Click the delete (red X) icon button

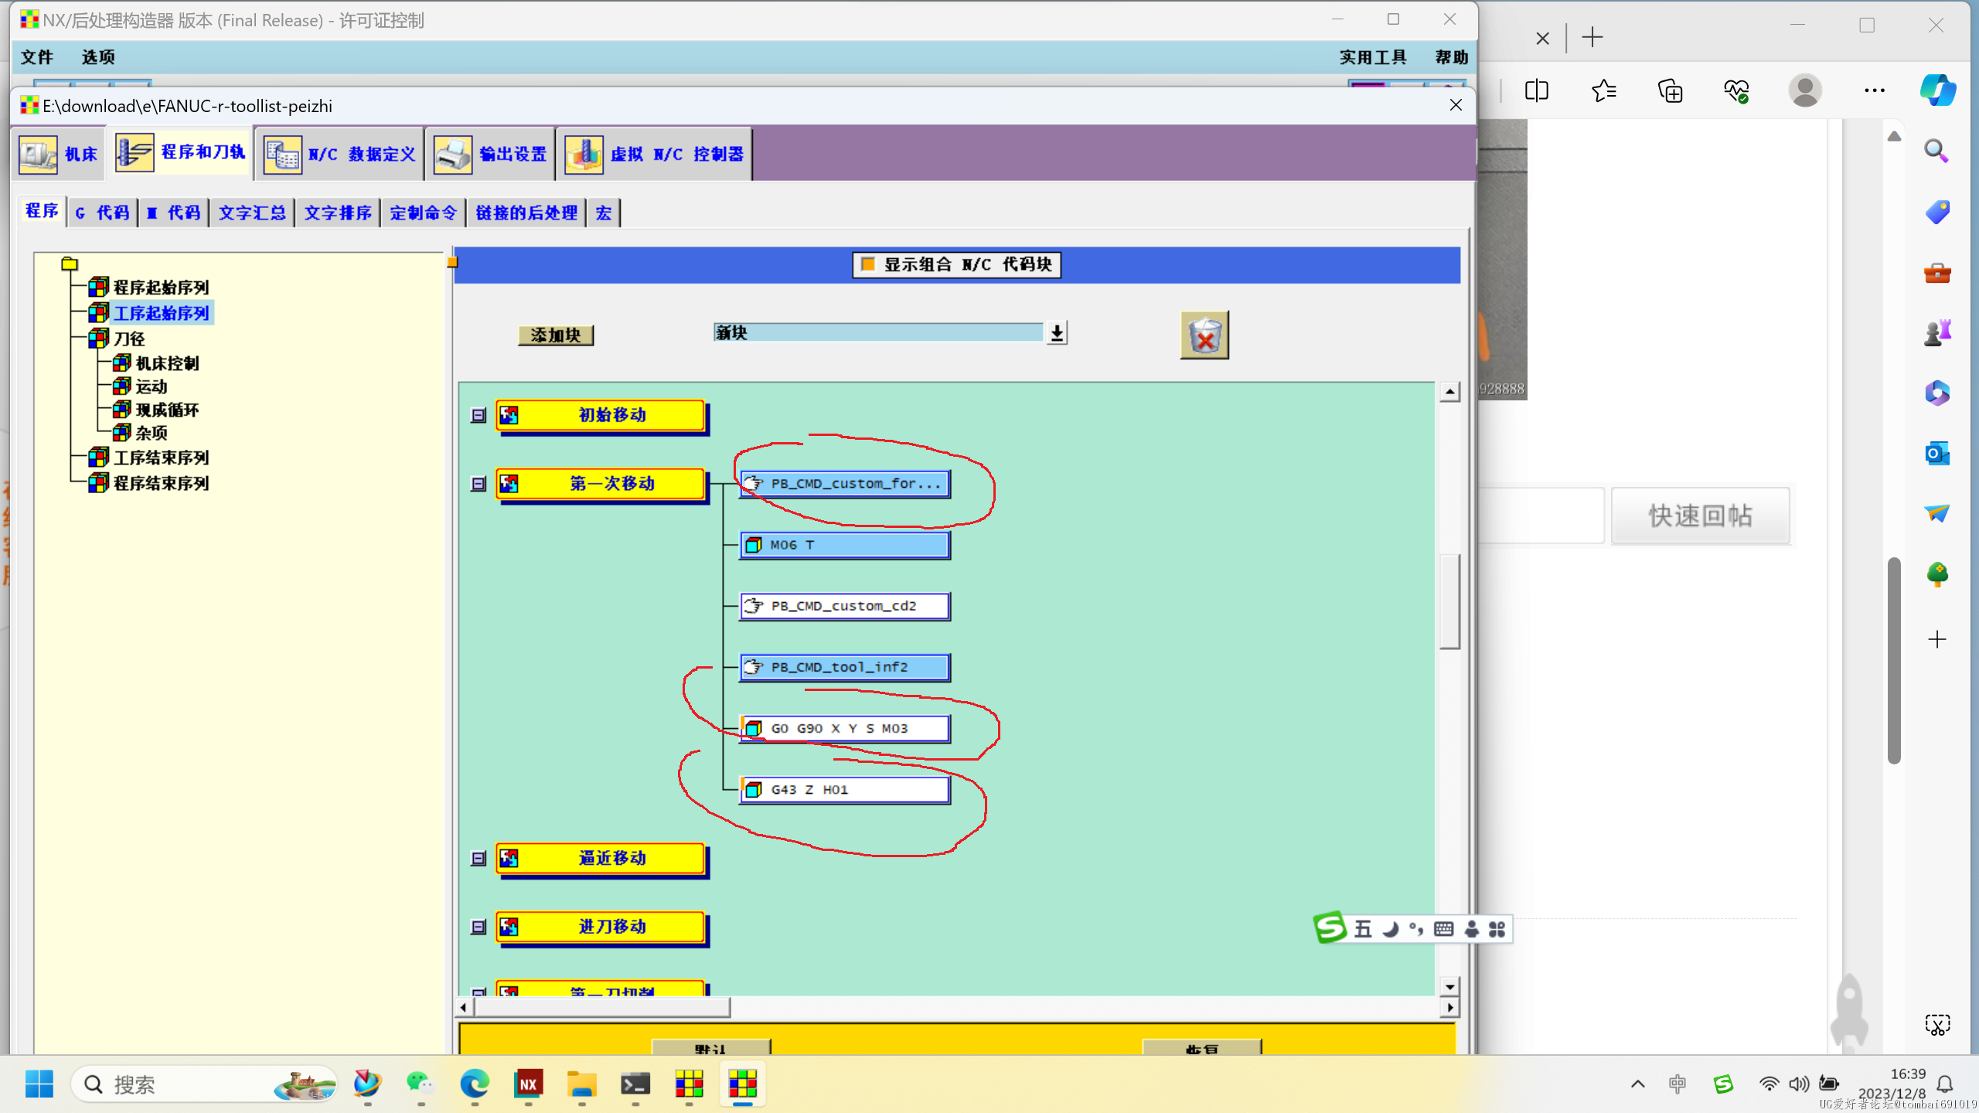pos(1201,335)
